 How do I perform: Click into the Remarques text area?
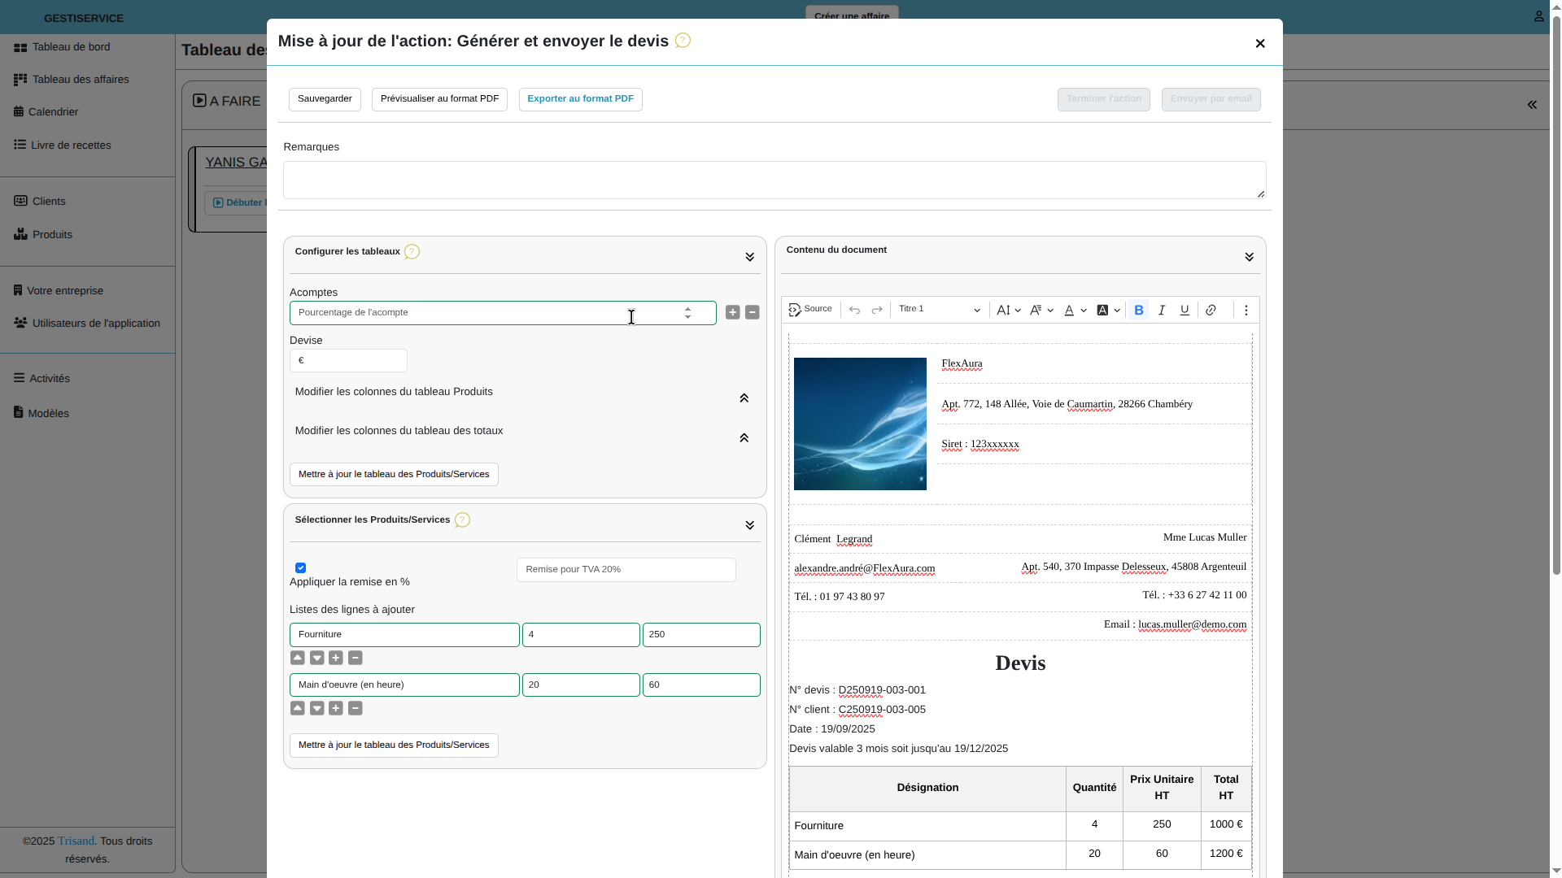click(774, 180)
